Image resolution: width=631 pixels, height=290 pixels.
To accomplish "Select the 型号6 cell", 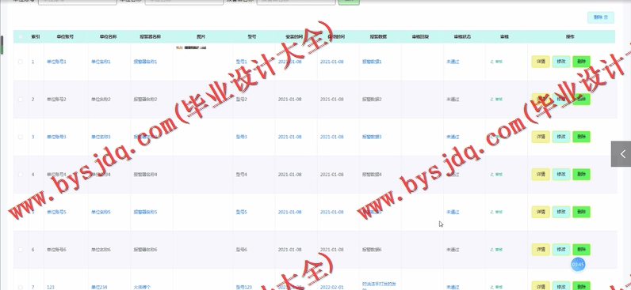I will 242,250.
